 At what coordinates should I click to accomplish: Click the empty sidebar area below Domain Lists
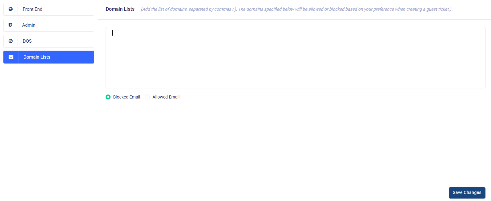(x=49, y=129)
